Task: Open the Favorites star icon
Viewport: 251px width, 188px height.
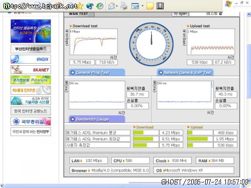Action: [80, 6]
